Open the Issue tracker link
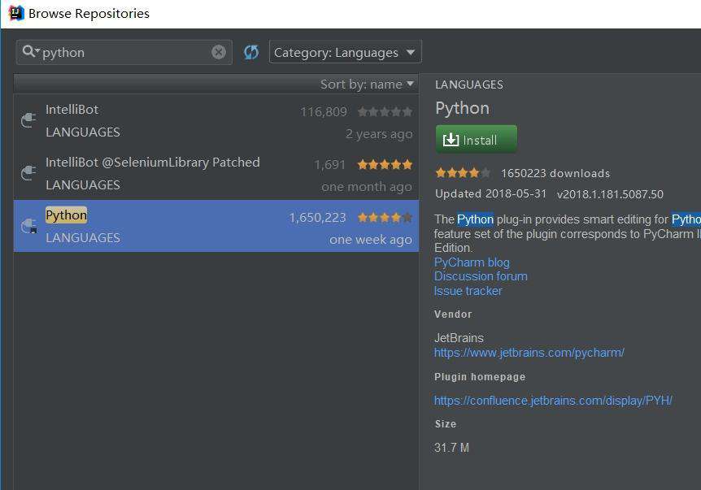 pos(468,291)
